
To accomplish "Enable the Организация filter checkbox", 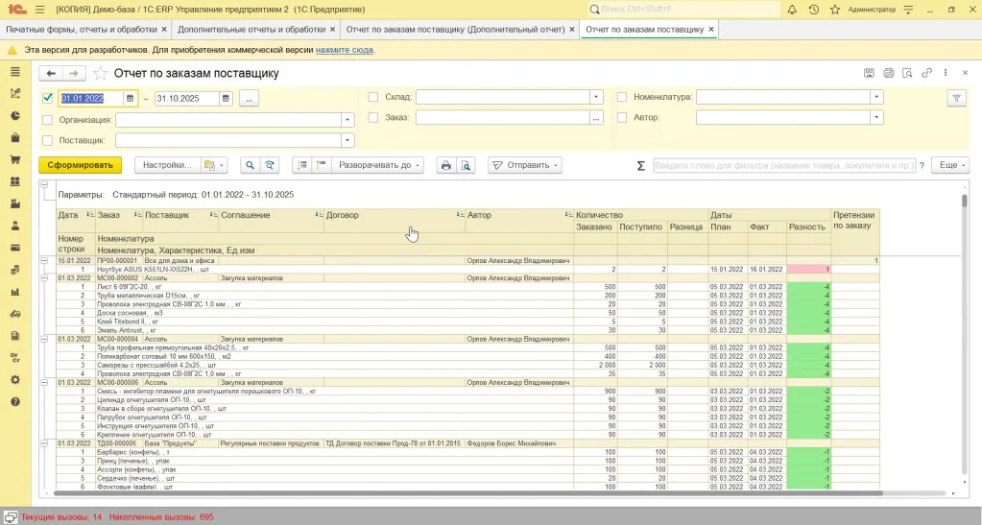I will [x=48, y=120].
